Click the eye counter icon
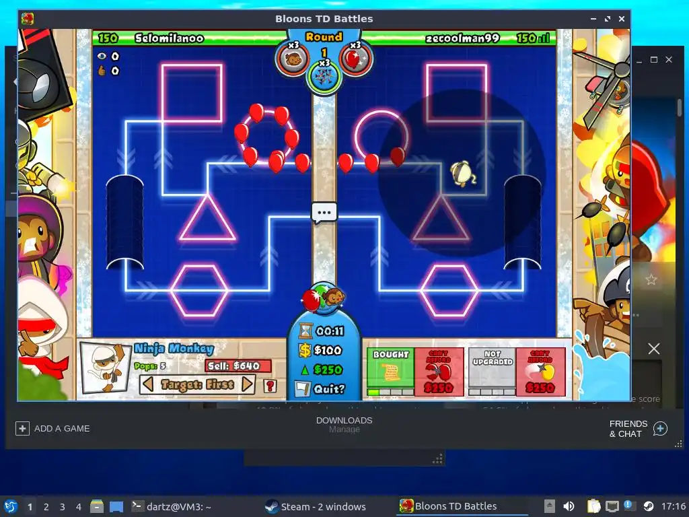This screenshot has width=689, height=517. [x=102, y=56]
